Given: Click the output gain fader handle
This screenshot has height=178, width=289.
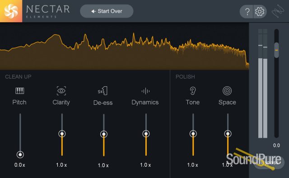Looking at the screenshot, I should pos(276,50).
